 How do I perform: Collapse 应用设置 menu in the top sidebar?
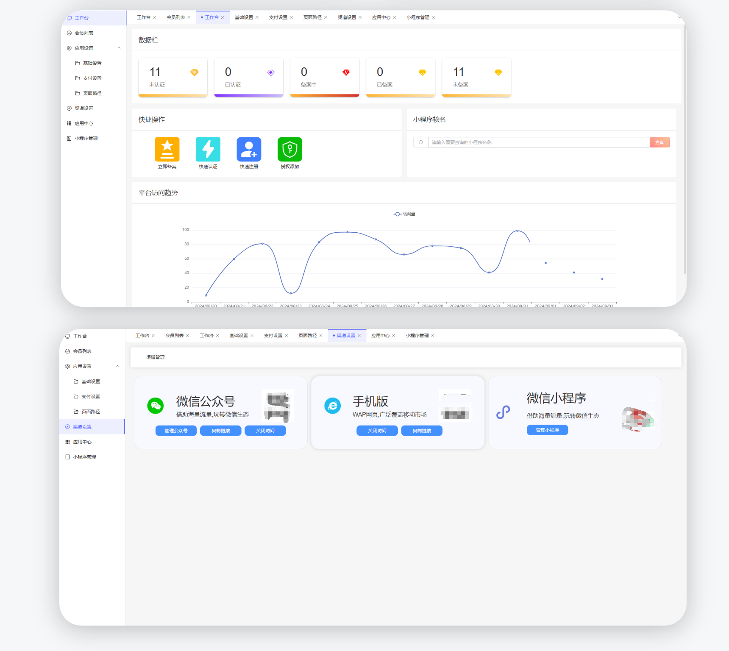(x=119, y=48)
